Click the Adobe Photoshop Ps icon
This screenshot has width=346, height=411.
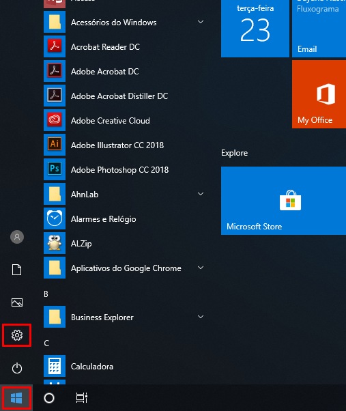(55, 169)
